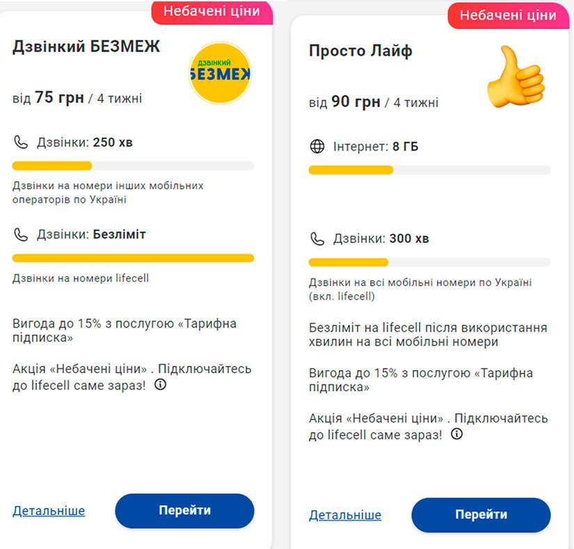Viewport: 574px width, 549px height.
Task: Open info icon in Дзвінкий БЕЗМЕЖ card
Action: pyautogui.click(x=161, y=385)
